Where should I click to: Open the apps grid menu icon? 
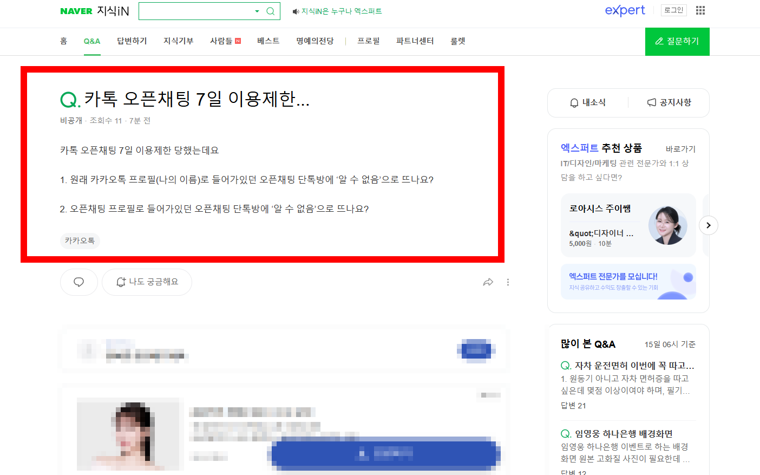700,10
